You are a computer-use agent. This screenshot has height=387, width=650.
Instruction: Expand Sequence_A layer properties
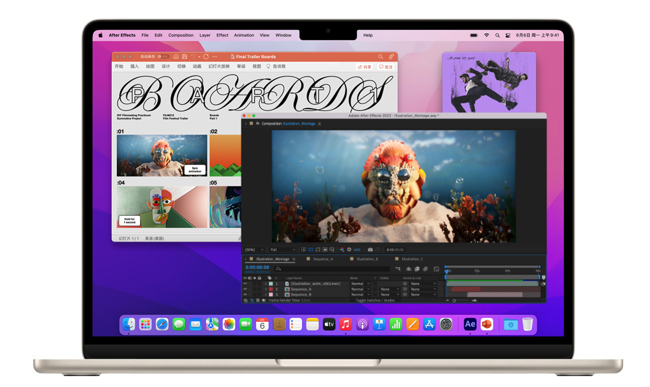(266, 289)
